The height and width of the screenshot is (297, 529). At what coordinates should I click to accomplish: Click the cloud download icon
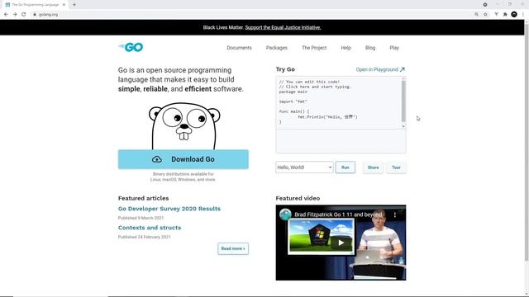pyautogui.click(x=157, y=159)
